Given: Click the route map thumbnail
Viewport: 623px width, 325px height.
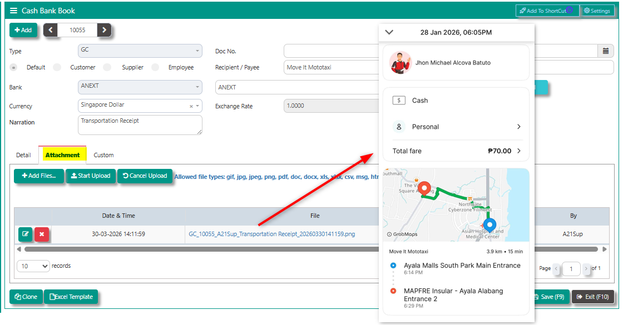Looking at the screenshot, I should (456, 205).
